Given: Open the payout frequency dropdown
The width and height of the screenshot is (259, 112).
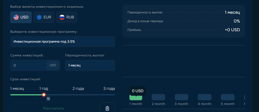Looking at the screenshot, I should click(90, 65).
